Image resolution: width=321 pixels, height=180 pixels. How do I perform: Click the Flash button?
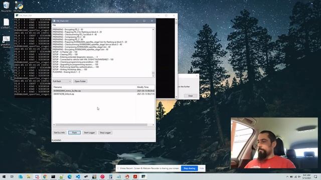74,132
